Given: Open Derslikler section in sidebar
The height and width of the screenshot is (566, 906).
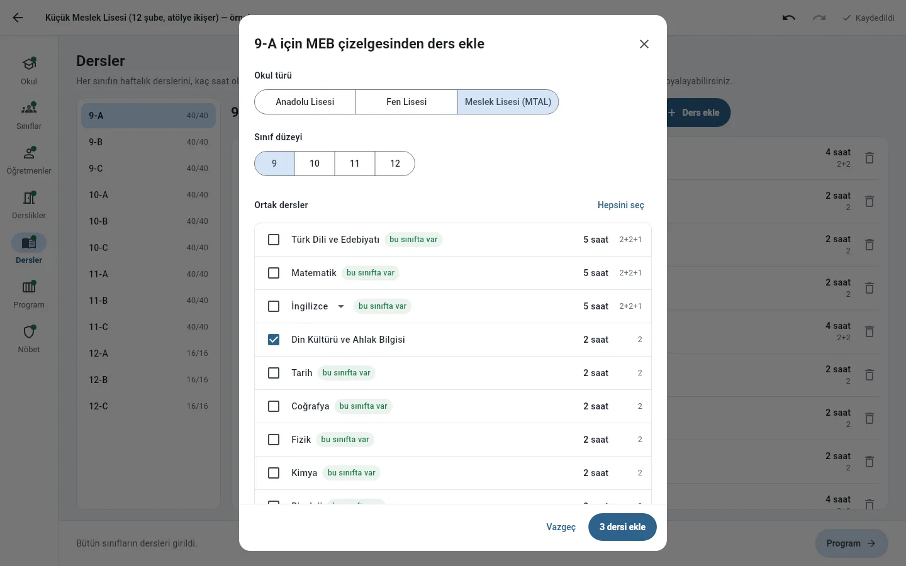Looking at the screenshot, I should point(29,205).
